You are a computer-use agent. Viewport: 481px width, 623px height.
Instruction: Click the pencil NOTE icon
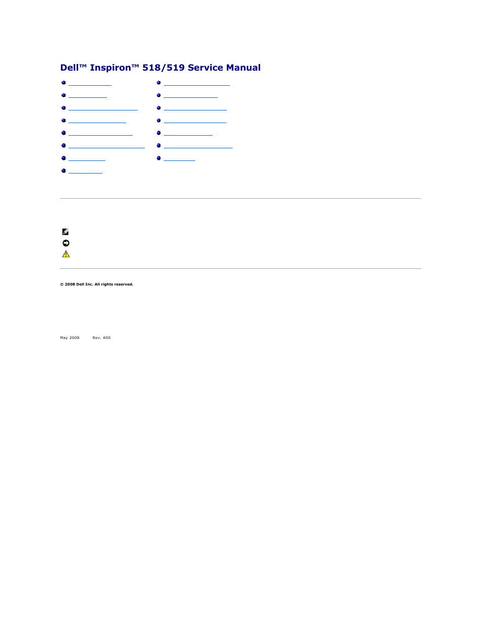click(x=66, y=232)
